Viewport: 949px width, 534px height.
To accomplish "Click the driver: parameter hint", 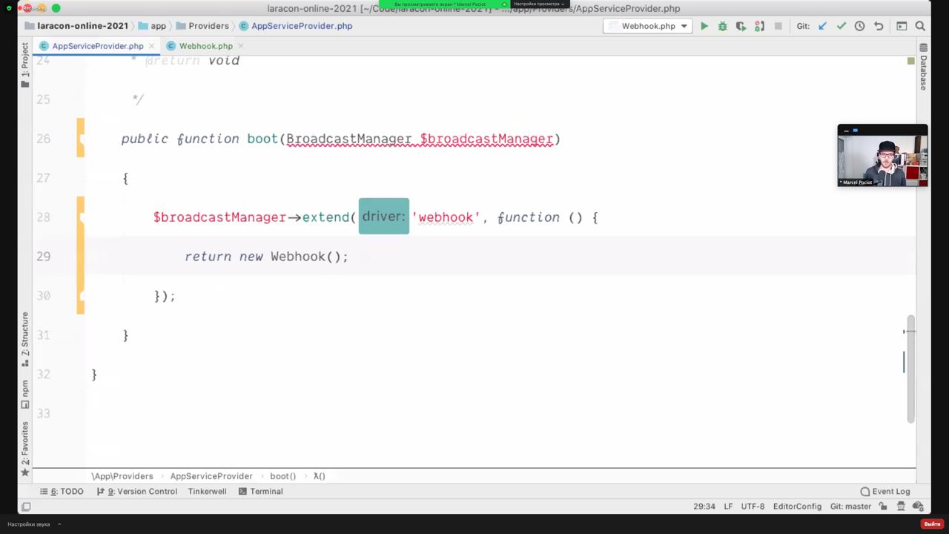I will click(384, 217).
